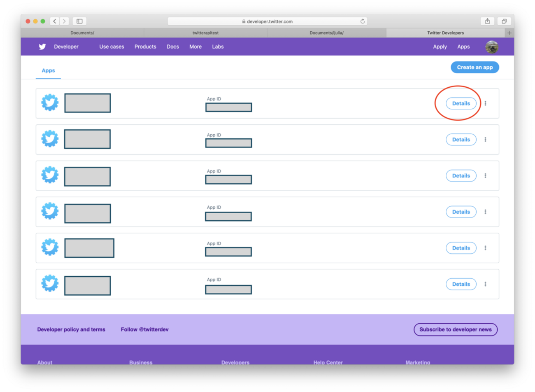Open the Products menu
Image resolution: width=535 pixels, height=392 pixels.
(145, 47)
